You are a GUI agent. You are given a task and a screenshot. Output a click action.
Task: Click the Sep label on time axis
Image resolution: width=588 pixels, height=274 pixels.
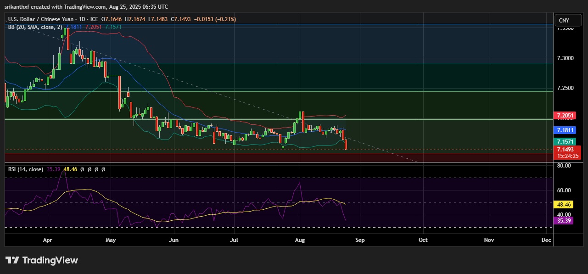pos(360,240)
